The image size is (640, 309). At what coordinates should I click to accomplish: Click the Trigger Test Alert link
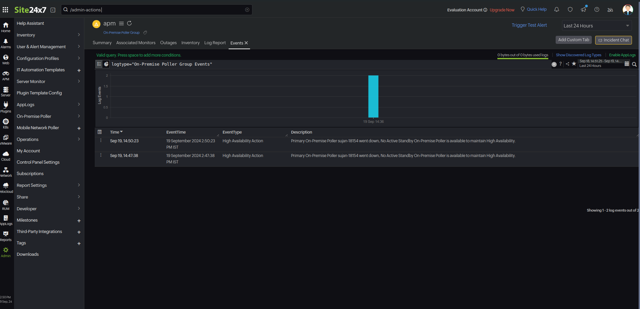529,25
